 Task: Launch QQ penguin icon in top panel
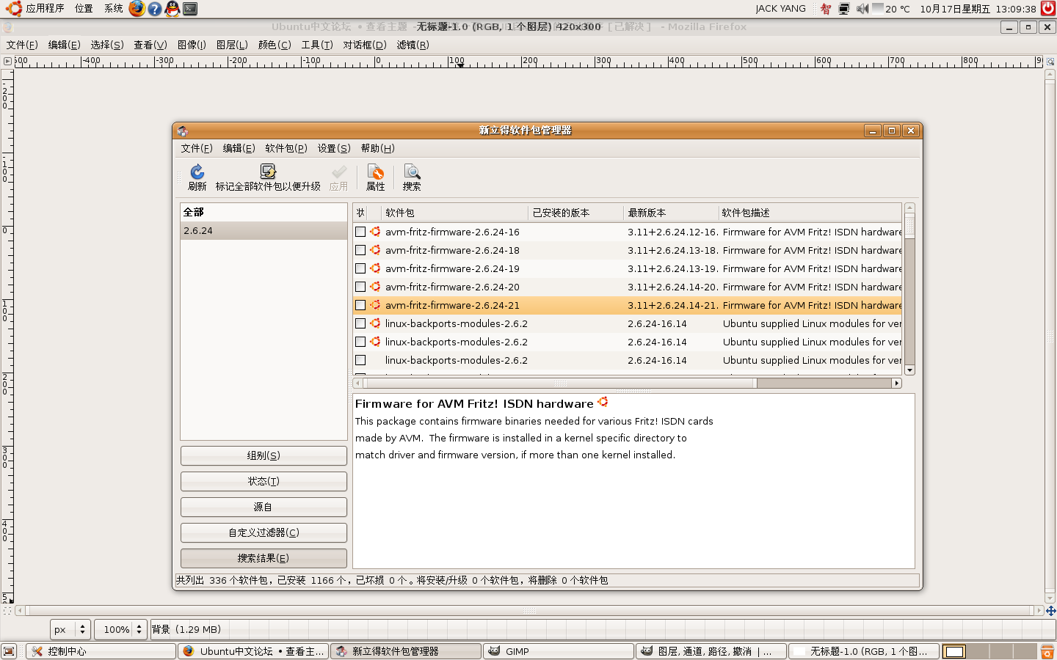(x=172, y=9)
